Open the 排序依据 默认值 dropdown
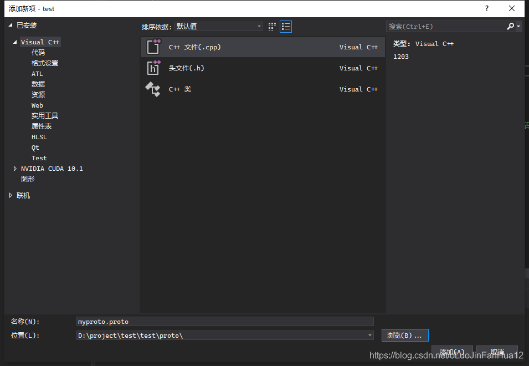Screen dimensions: 529x366 219,26
